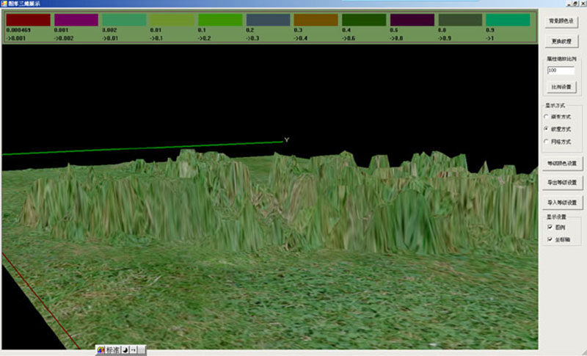Click the 标准 mode button on IME bar
The height and width of the screenshot is (356, 587).
coord(112,350)
